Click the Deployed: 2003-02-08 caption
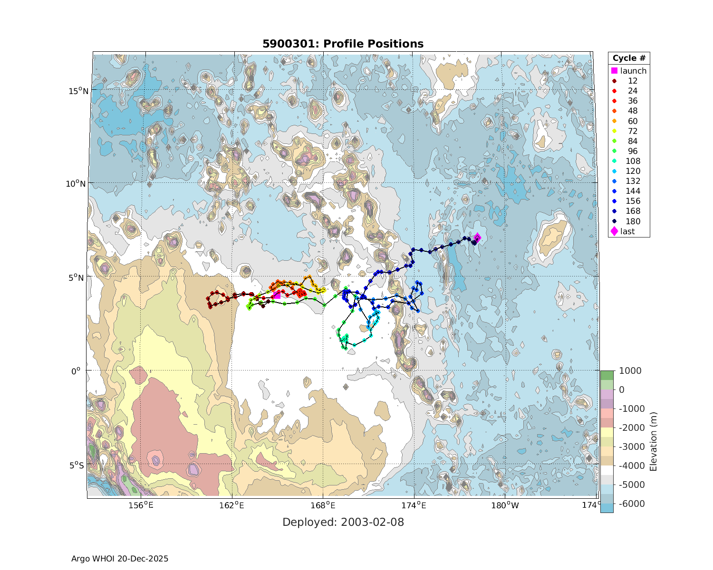Screen dimensions: 713x570 [x=343, y=522]
